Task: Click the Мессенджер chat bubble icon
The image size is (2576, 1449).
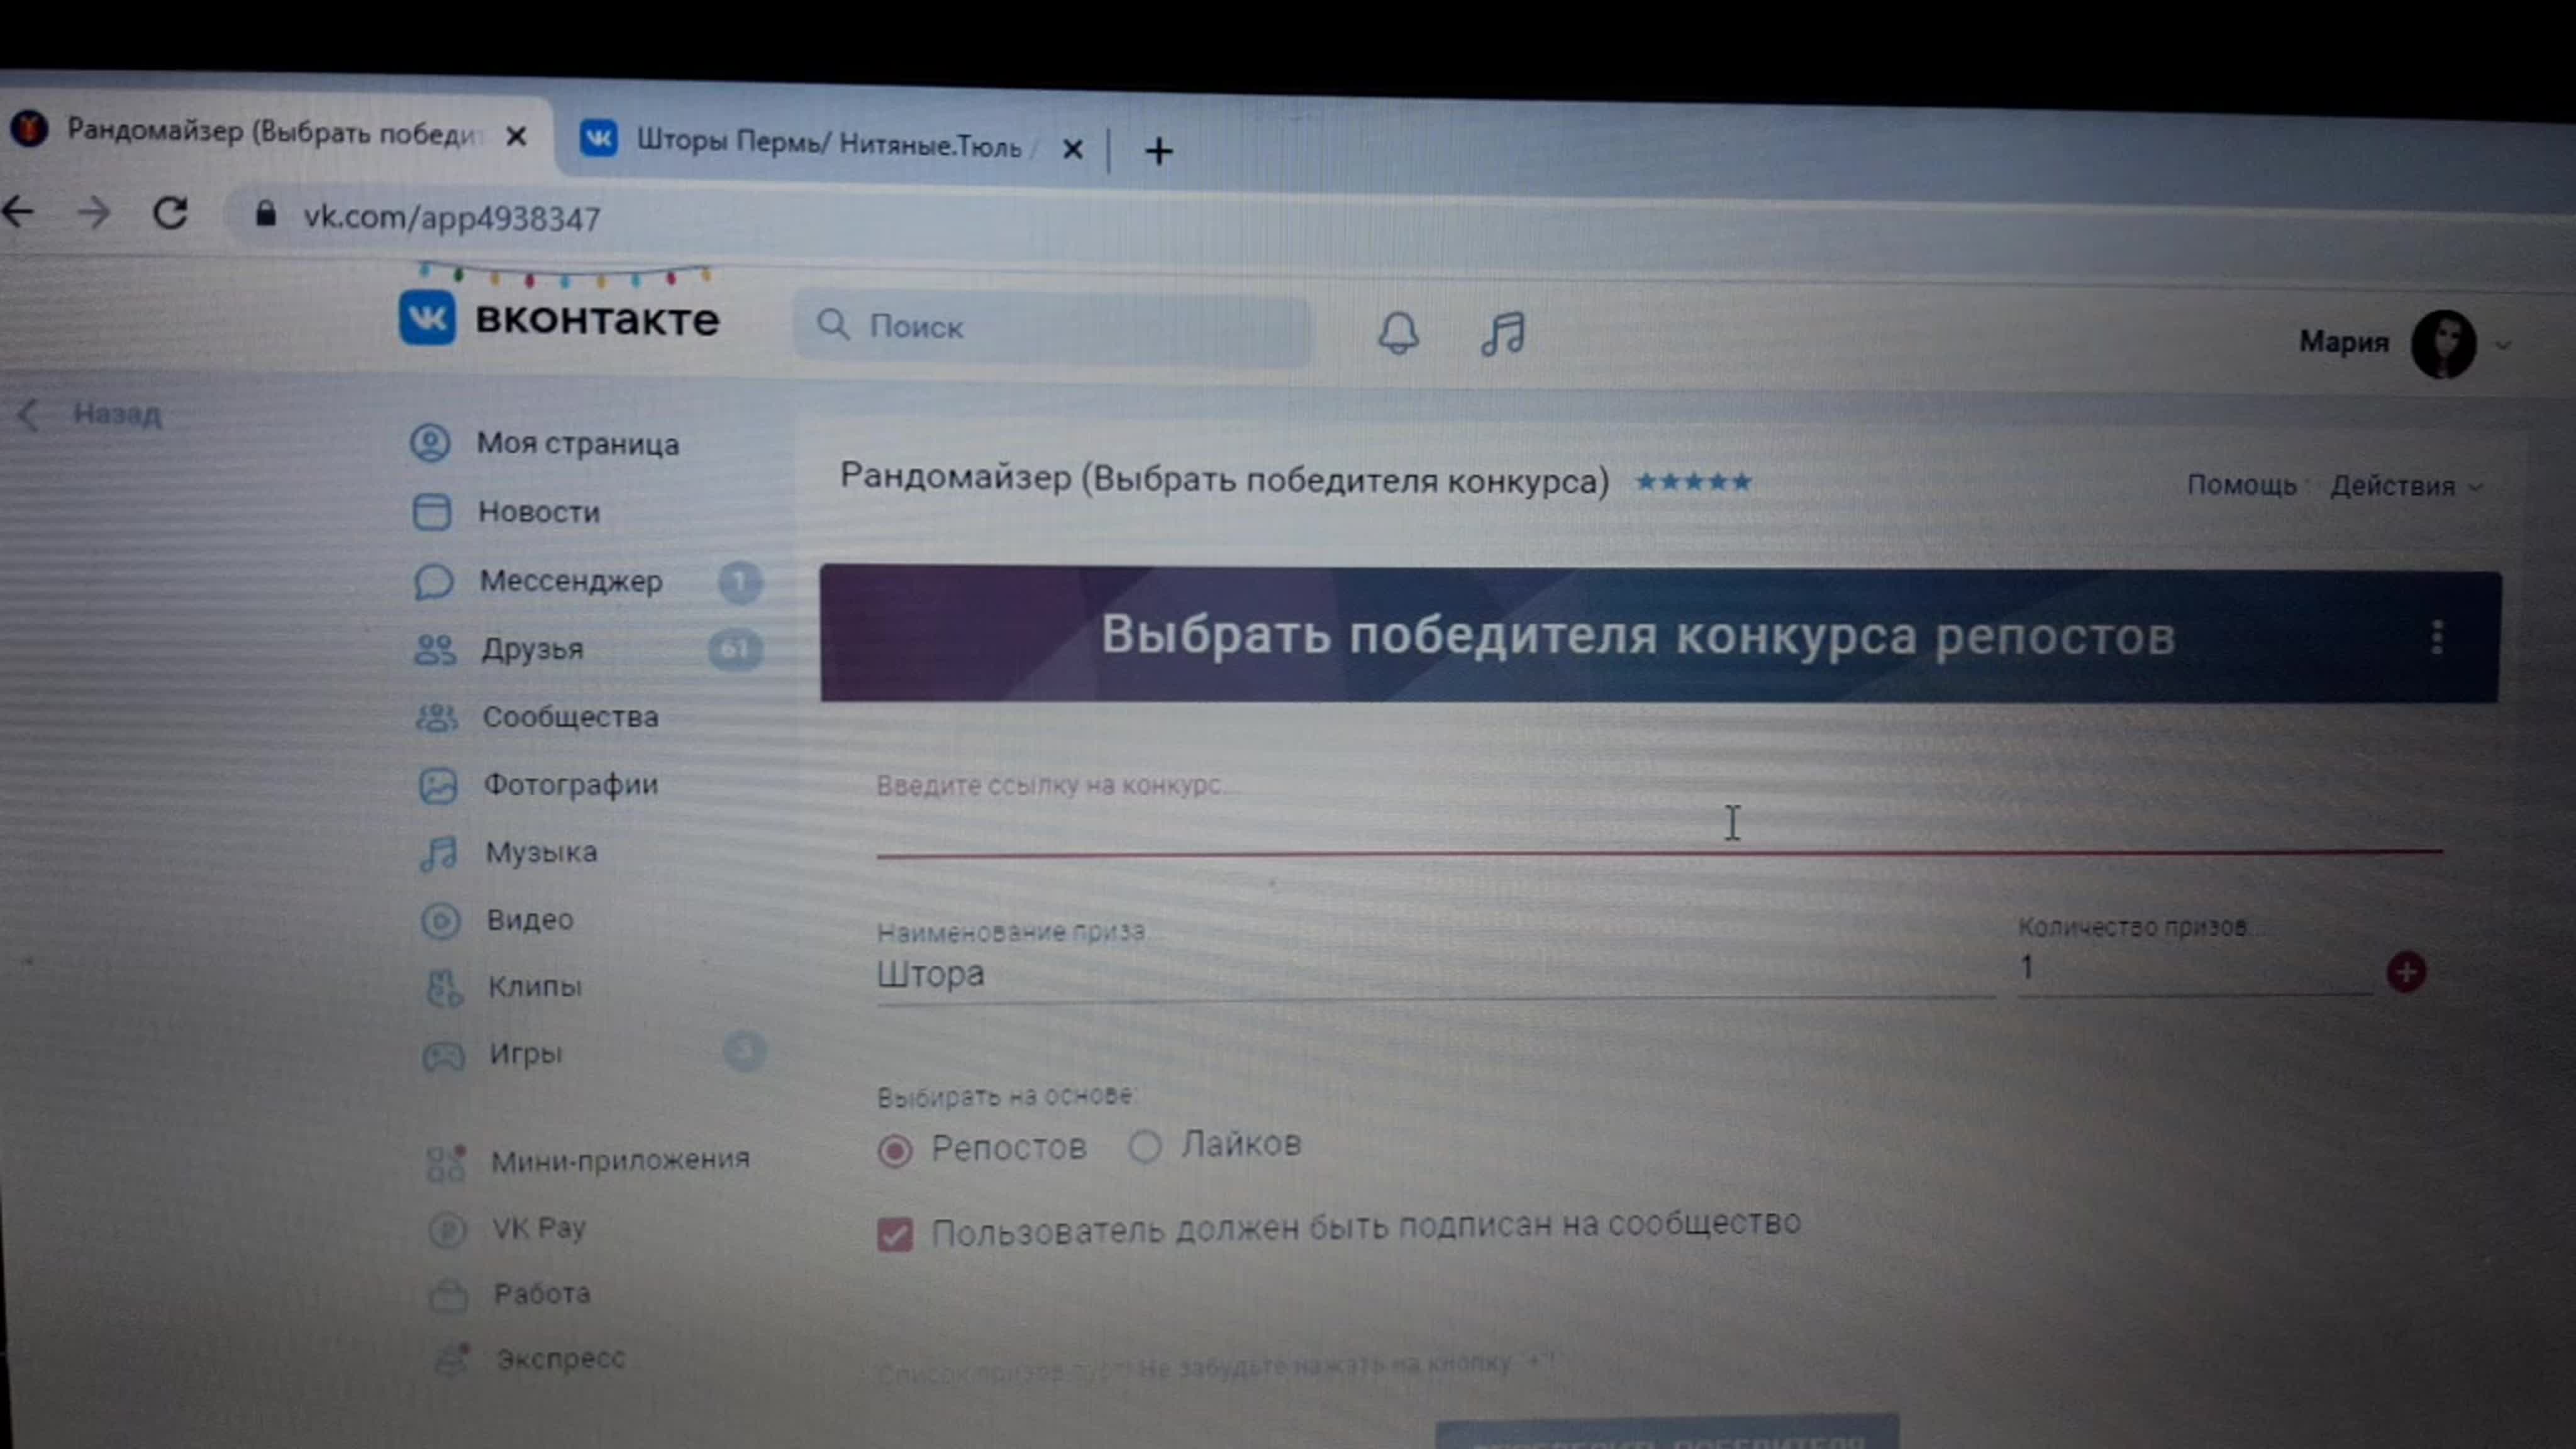Action: [x=433, y=581]
